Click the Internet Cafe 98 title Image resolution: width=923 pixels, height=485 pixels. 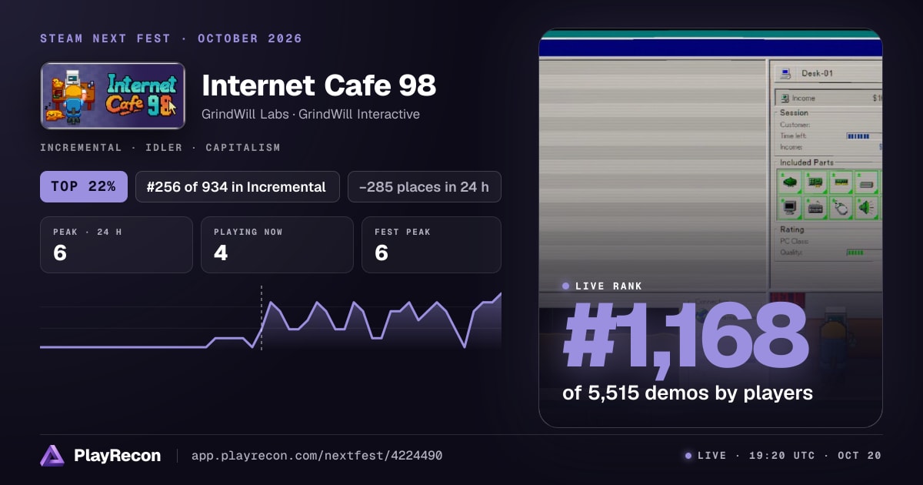pos(318,85)
